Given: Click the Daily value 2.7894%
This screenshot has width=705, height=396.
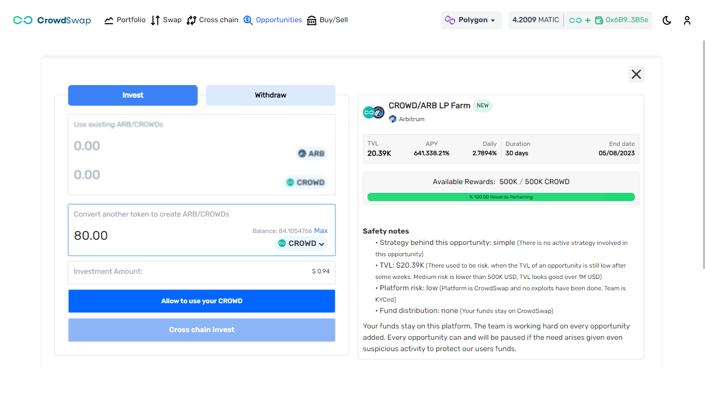Looking at the screenshot, I should pyautogui.click(x=485, y=153).
